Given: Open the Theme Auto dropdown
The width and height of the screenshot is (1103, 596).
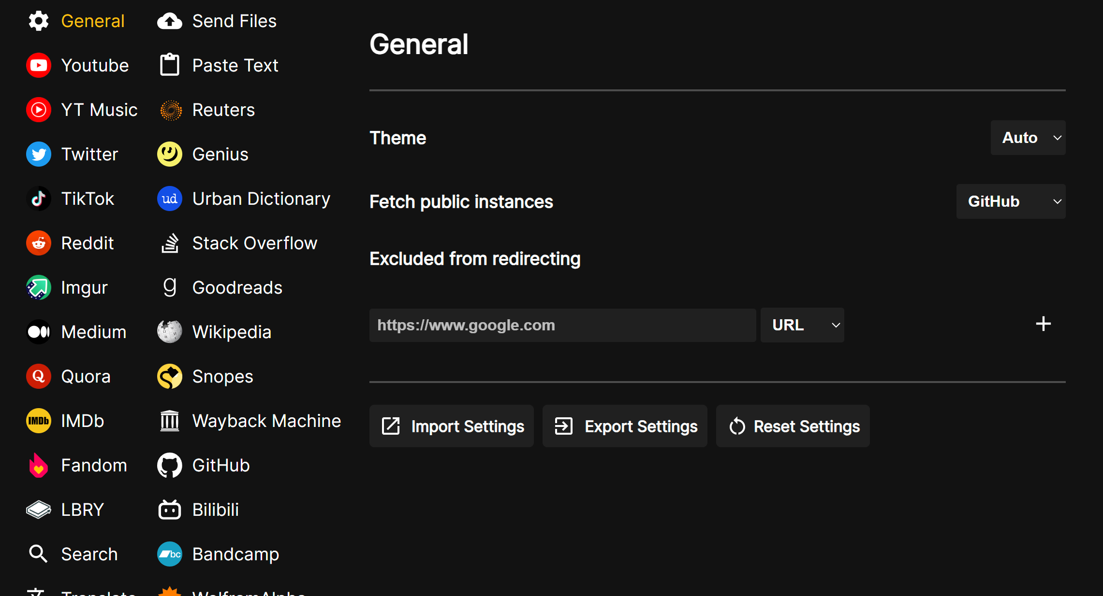Looking at the screenshot, I should (x=1028, y=138).
